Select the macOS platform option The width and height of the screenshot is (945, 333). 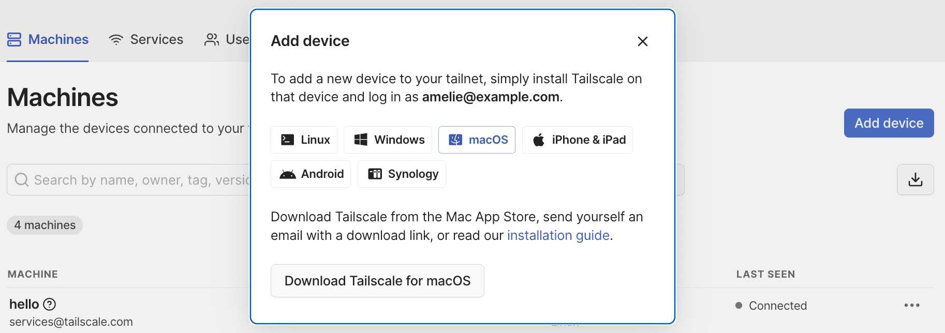(x=476, y=140)
